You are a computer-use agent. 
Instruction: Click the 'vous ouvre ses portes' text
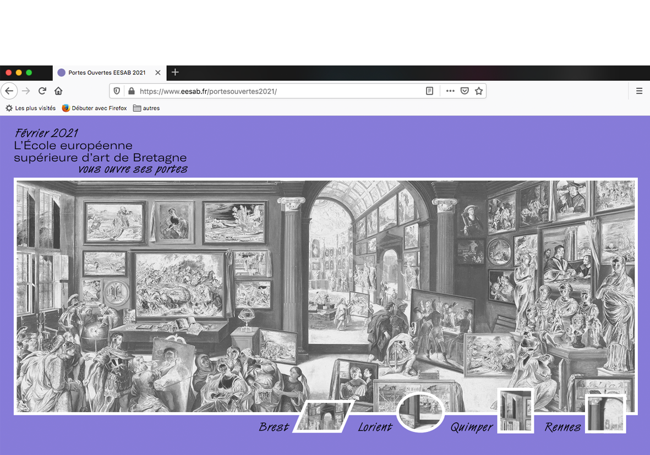[133, 169]
